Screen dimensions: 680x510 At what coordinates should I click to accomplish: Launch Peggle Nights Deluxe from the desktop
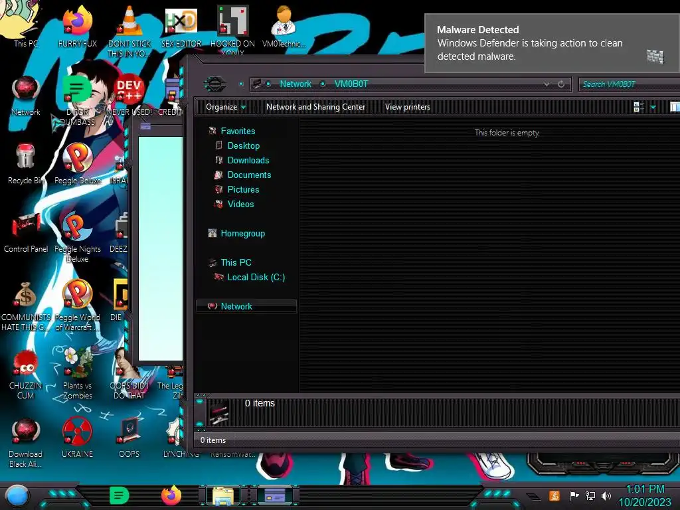(78, 236)
